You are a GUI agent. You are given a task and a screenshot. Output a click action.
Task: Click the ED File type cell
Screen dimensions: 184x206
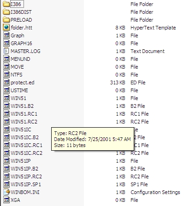[138, 82]
